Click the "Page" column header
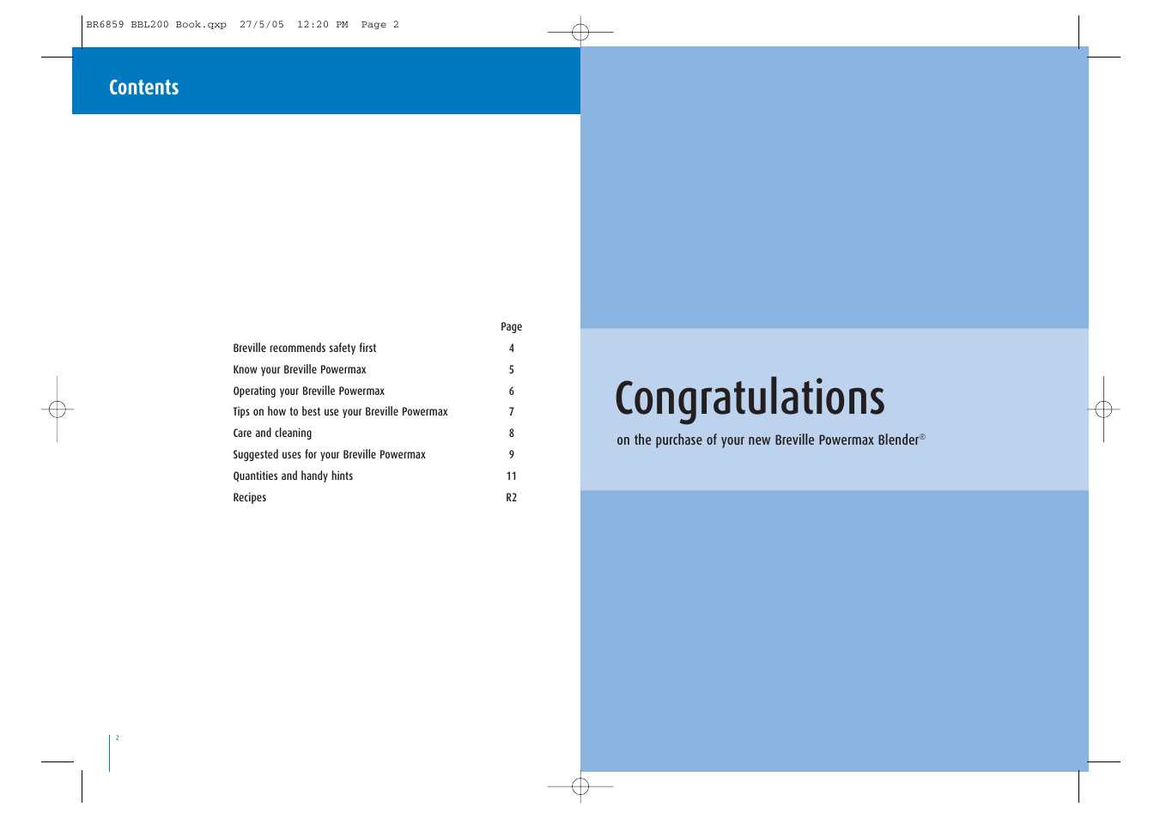Viewport: 1160px width, 819px height. click(511, 327)
